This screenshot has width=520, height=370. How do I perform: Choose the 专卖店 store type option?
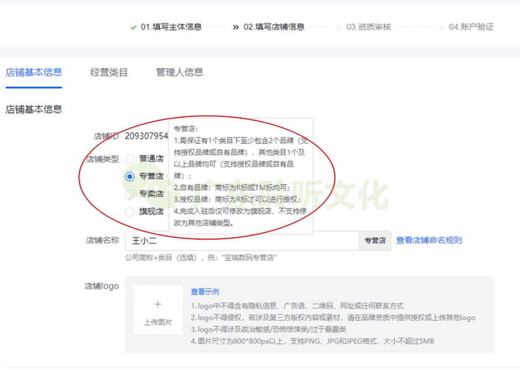pyautogui.click(x=130, y=194)
